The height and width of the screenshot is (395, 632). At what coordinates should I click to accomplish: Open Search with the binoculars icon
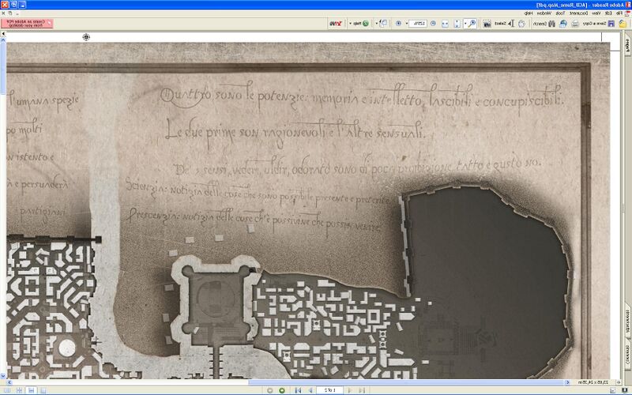(551, 24)
